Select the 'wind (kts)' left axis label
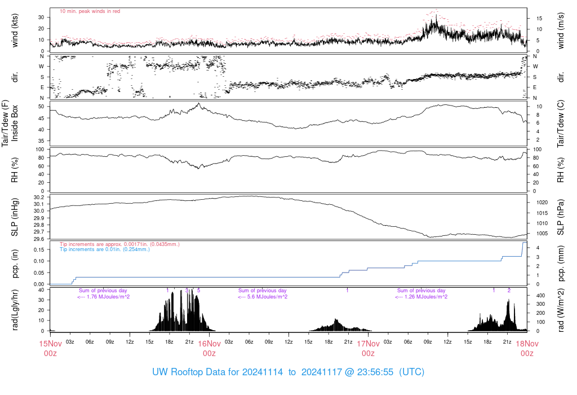 click(15, 30)
